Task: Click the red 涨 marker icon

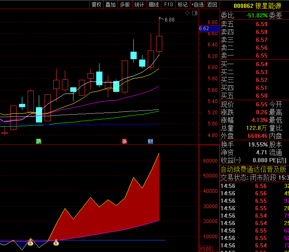Action: 124,142
